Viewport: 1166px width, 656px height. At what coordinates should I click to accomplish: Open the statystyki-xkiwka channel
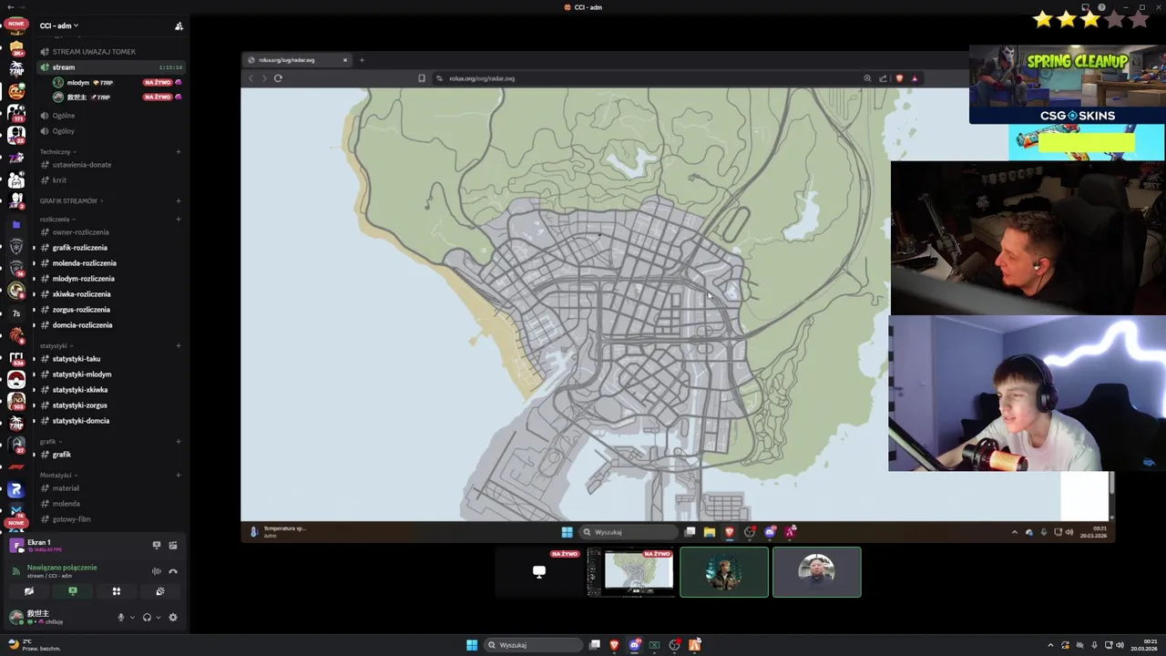coord(110,390)
